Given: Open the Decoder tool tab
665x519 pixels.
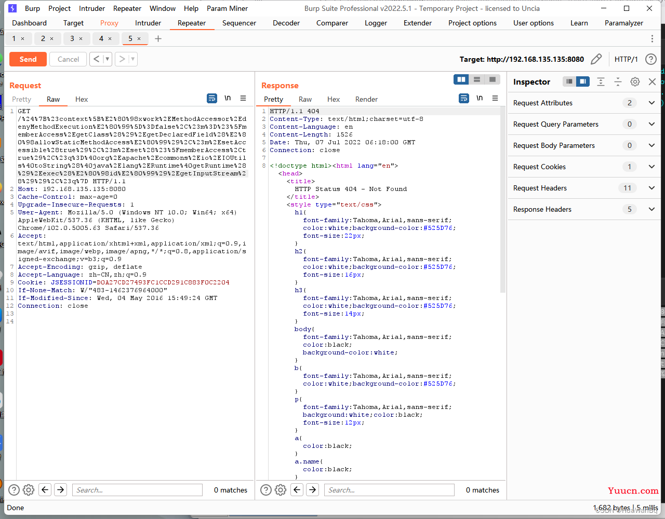Looking at the screenshot, I should (x=286, y=23).
